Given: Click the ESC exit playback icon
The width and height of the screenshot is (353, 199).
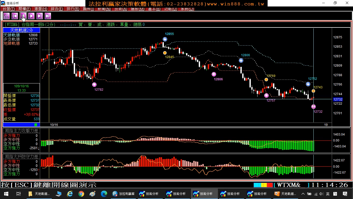Looking at the screenshot, I should point(6,16).
